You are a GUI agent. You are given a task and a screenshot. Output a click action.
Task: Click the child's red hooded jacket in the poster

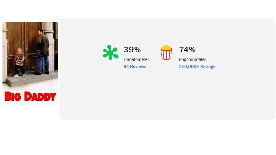pyautogui.click(x=19, y=58)
